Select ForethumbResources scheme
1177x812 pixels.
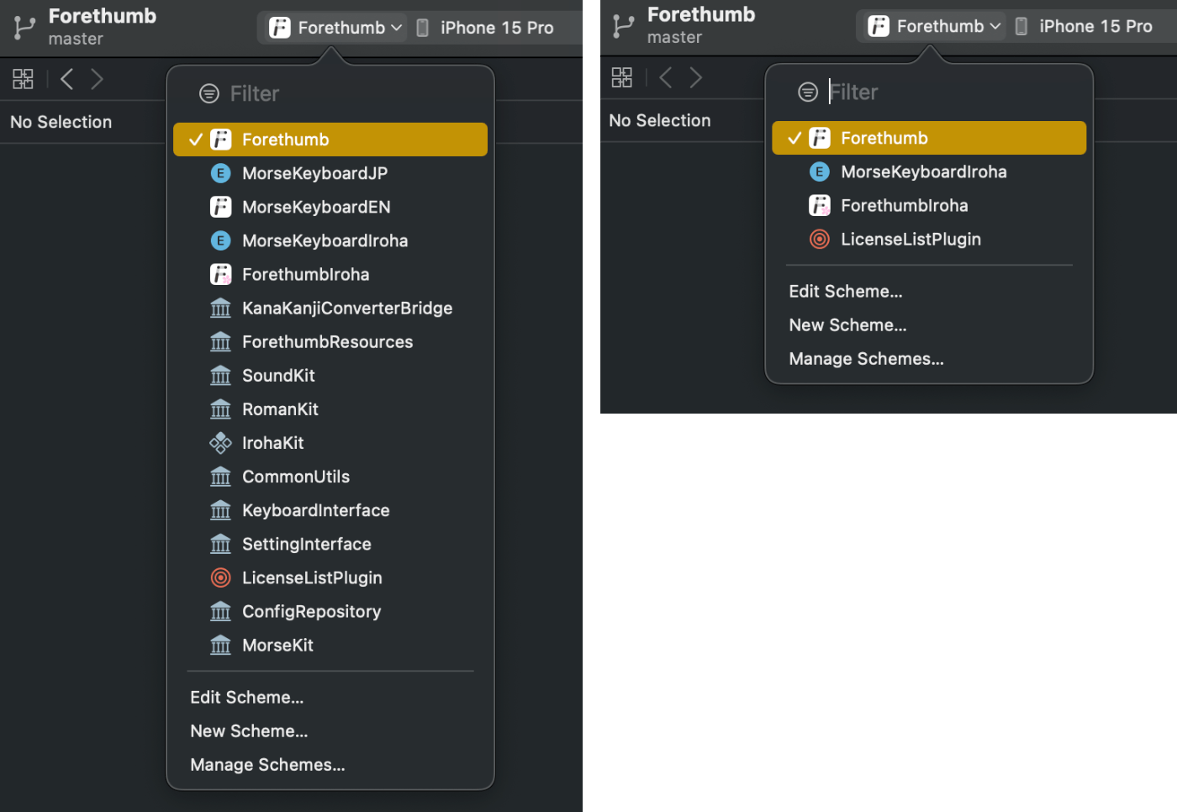(330, 342)
